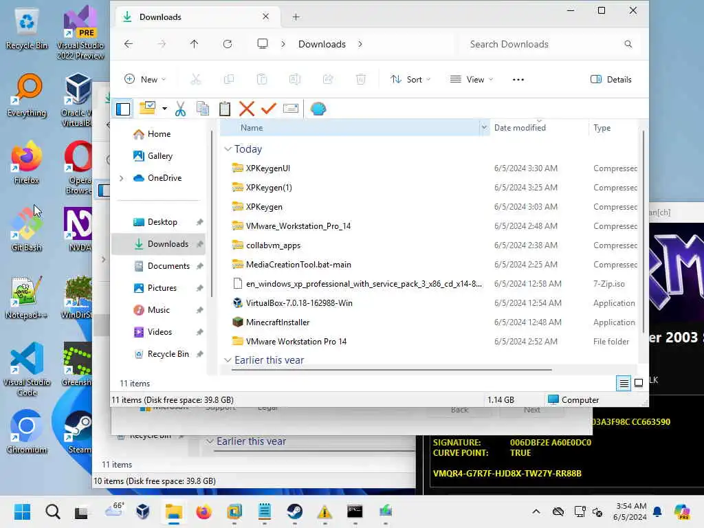704x528 pixels.
Task: Select MinecraftInstaller application
Action: click(x=278, y=322)
